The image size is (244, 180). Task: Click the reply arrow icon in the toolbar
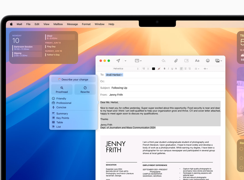163,61
